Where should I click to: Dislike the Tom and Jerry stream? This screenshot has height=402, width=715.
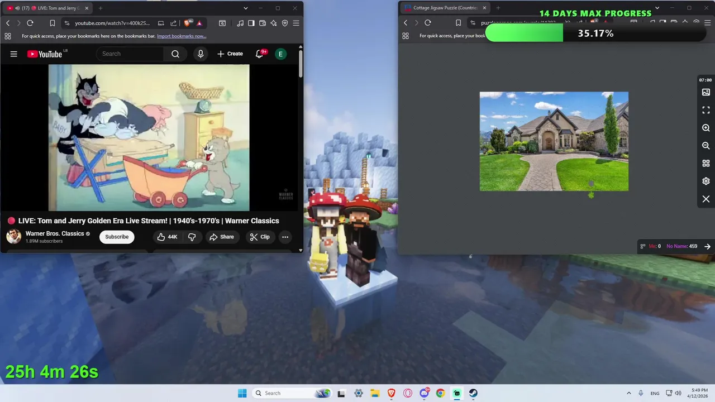192,237
